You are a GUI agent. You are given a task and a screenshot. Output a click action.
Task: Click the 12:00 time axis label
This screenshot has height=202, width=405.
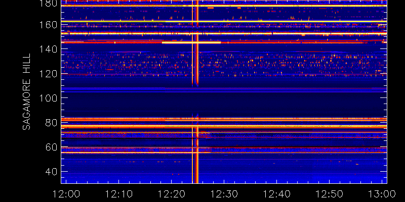click(x=66, y=193)
